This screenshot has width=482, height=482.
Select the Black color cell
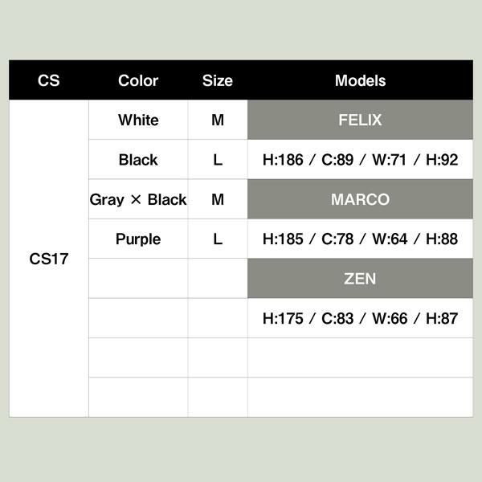138,160
